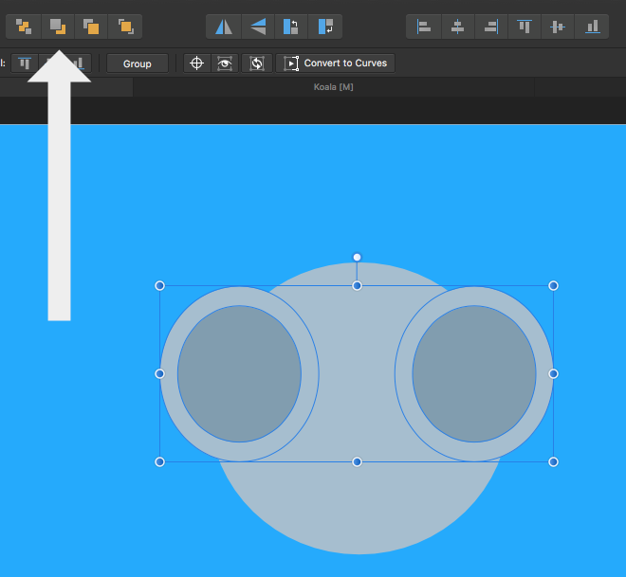Align selected objects to horizontal center
Viewport: 626px width, 577px height.
(x=457, y=27)
